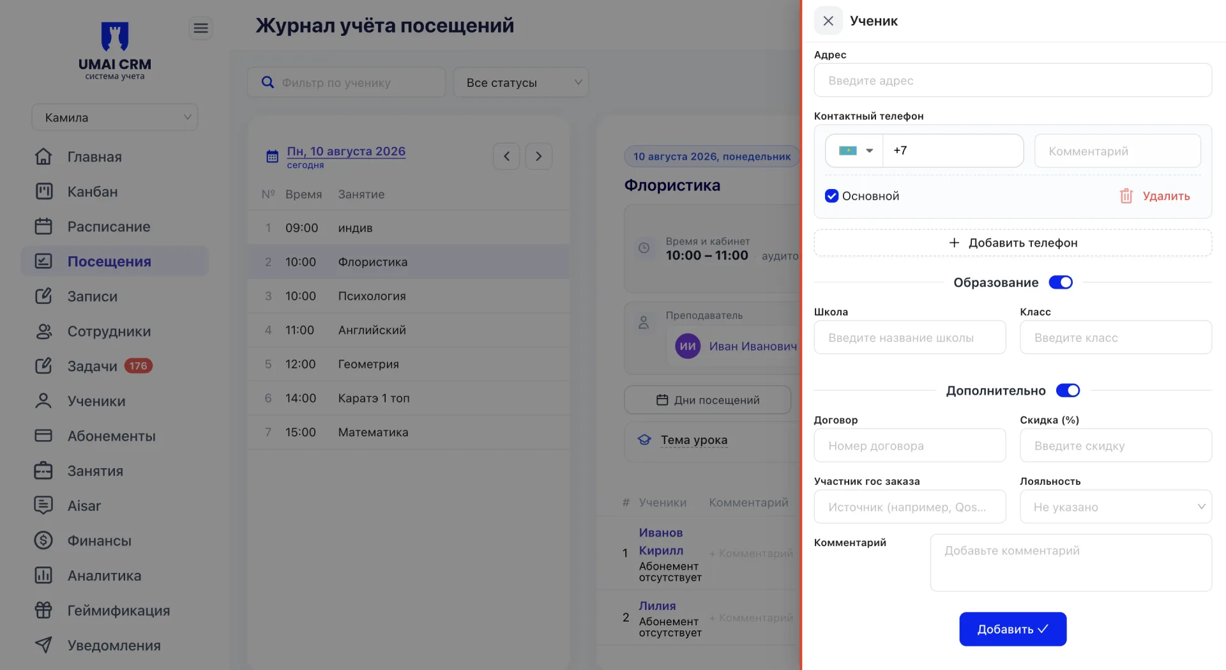1226x670 pixels.
Task: Click the card icon next to Абонементы
Action: pos(43,436)
